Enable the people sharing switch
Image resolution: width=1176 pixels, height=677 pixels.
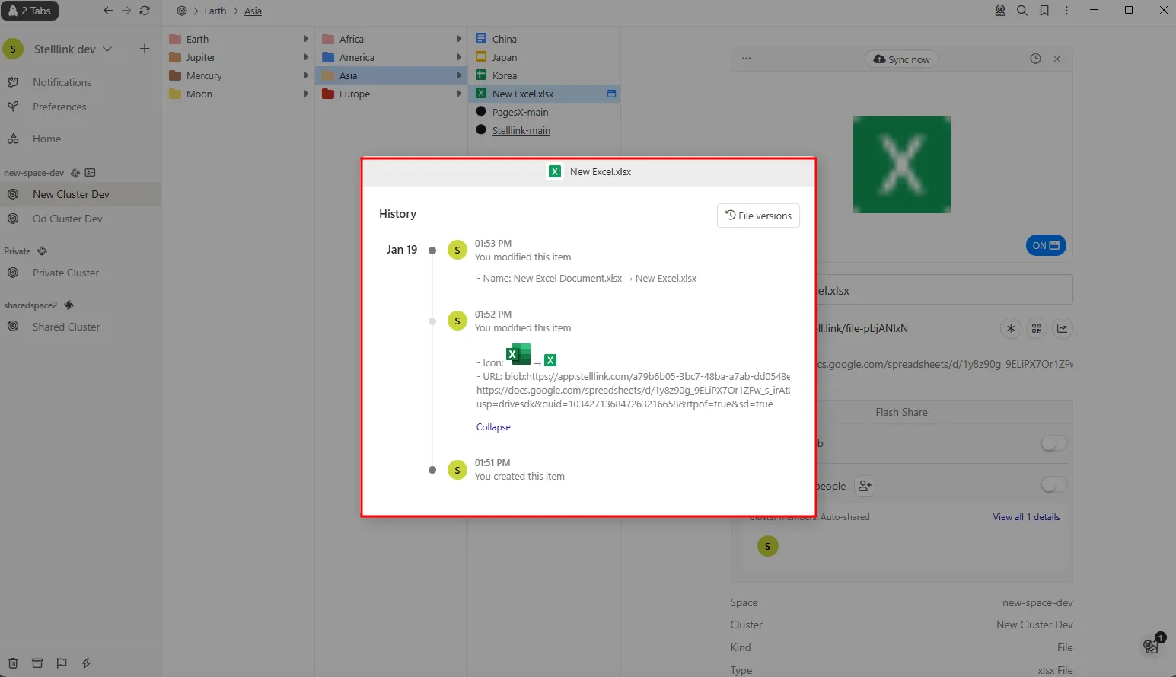pos(1053,485)
